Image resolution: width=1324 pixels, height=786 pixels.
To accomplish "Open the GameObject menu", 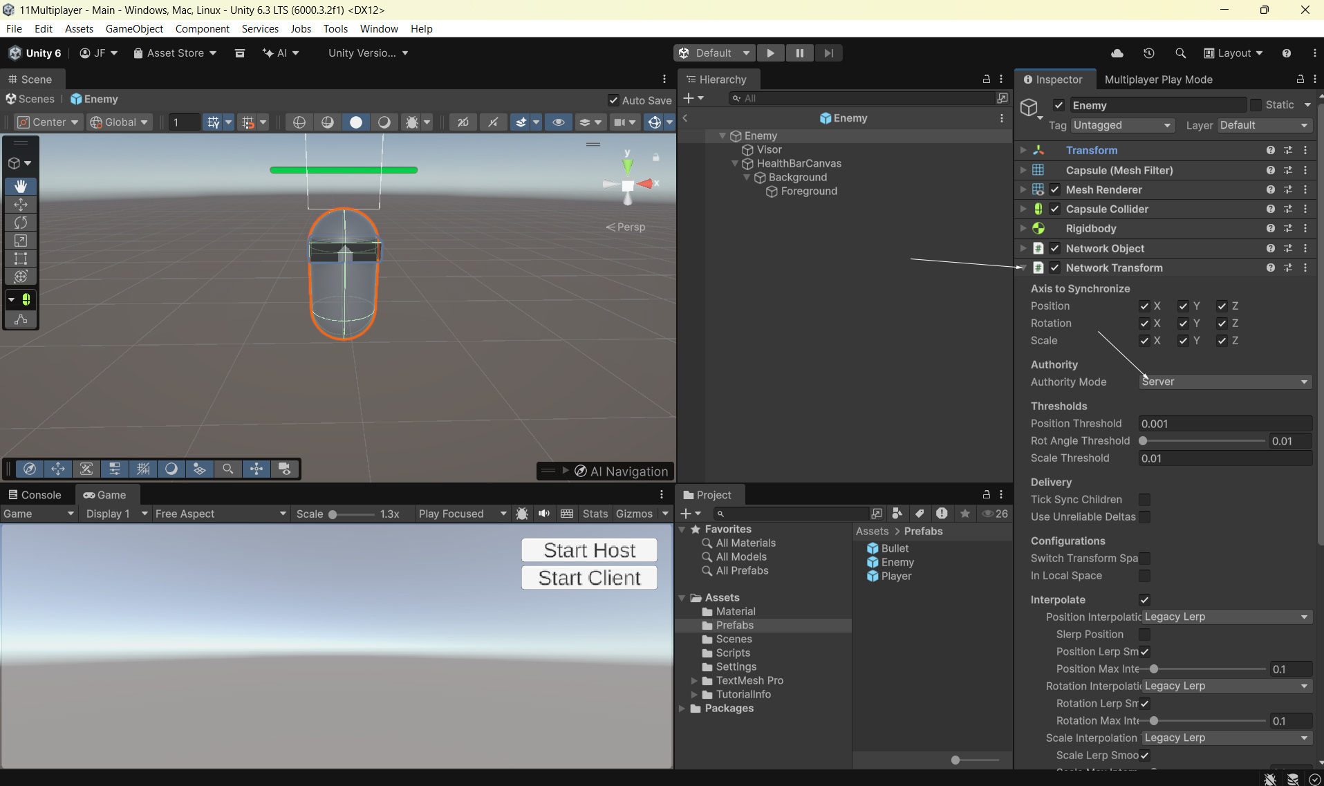I will pos(134,28).
